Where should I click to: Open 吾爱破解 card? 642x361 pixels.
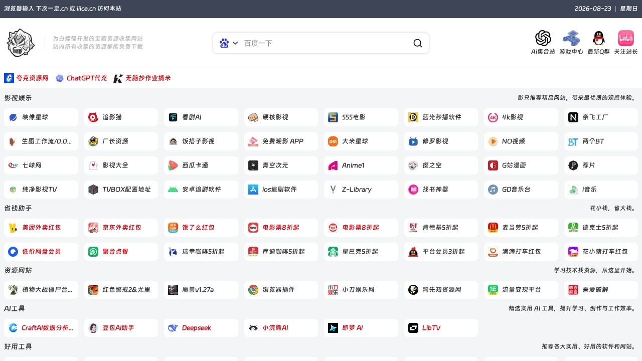(601, 290)
